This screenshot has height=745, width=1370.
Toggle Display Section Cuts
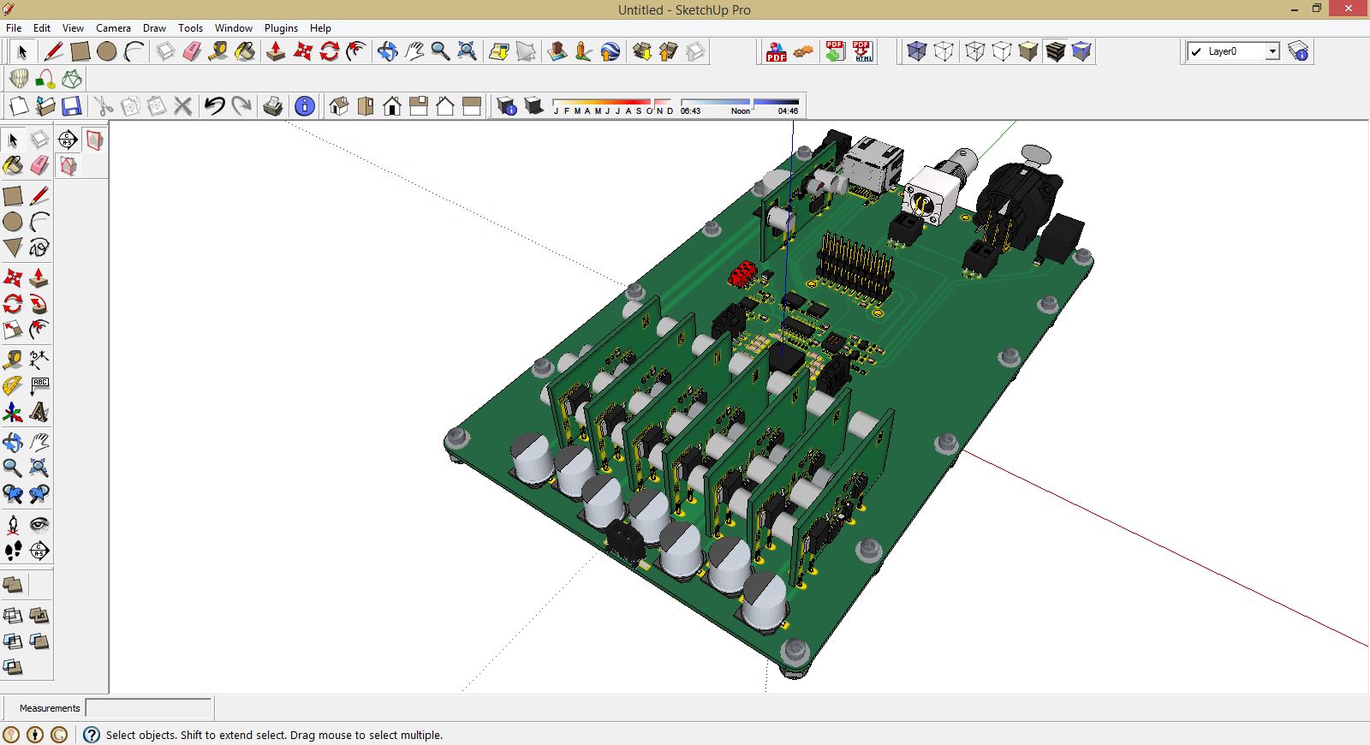(68, 166)
